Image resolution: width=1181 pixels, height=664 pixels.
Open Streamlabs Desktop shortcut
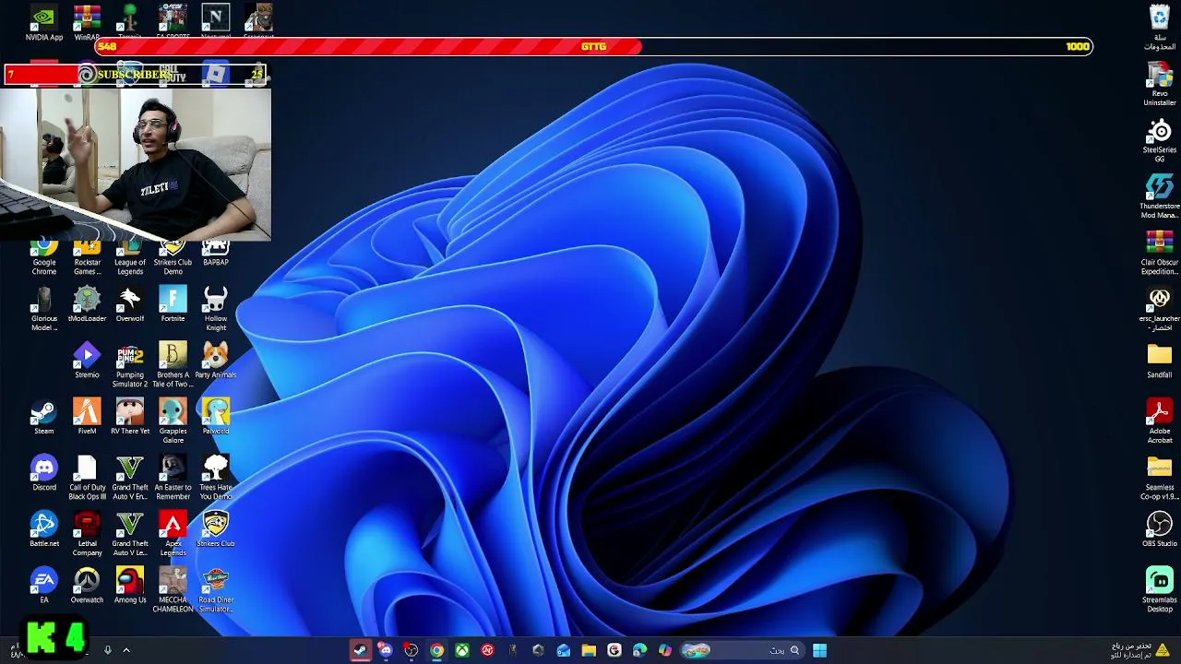[1160, 590]
